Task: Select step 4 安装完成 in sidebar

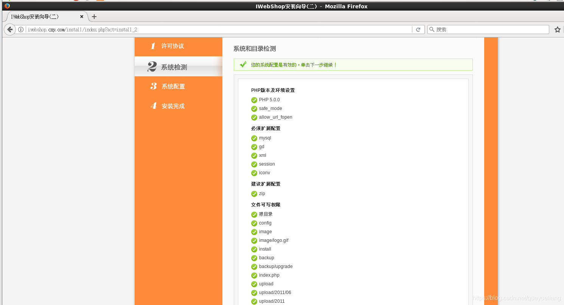Action: click(x=179, y=106)
